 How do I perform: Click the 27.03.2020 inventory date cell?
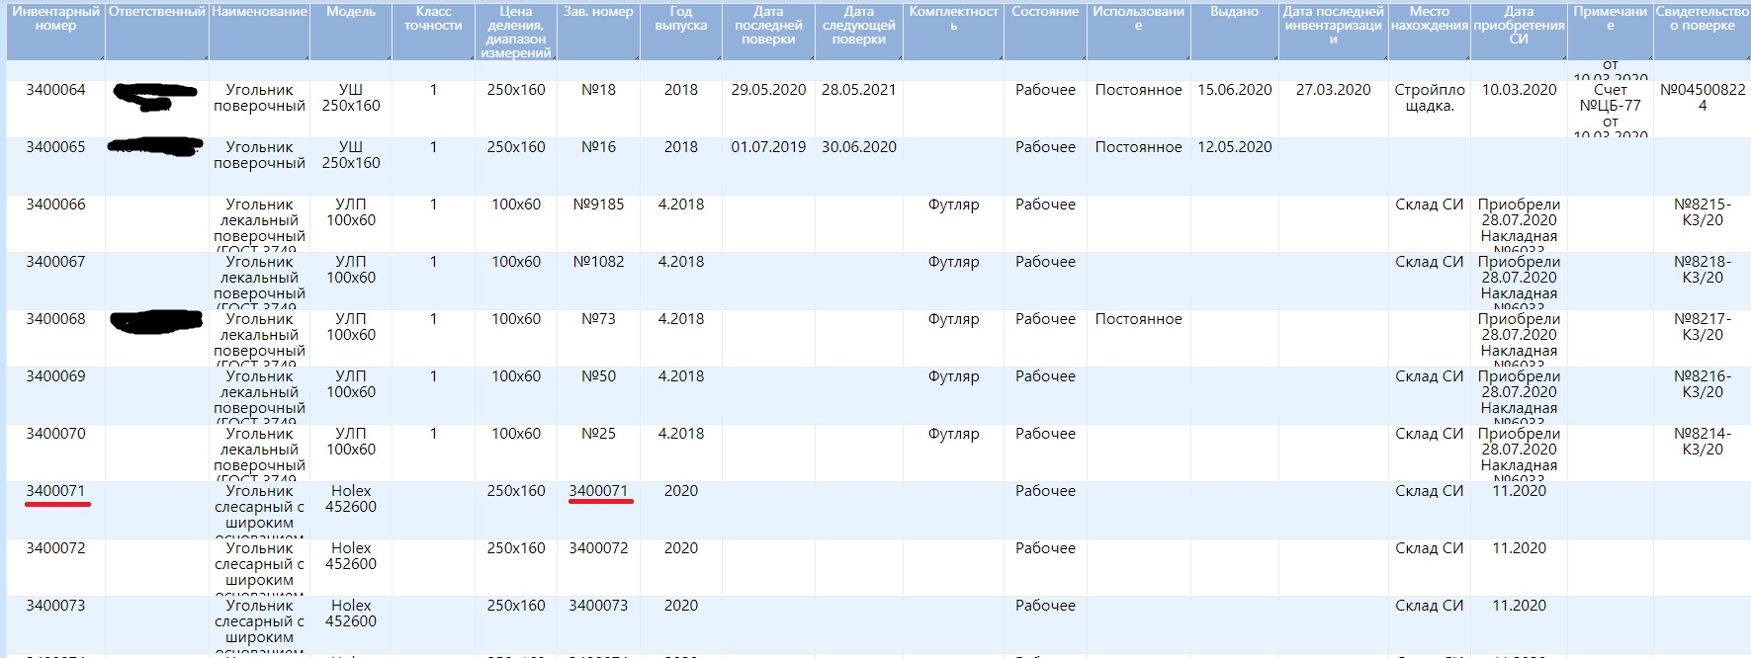click(1333, 90)
